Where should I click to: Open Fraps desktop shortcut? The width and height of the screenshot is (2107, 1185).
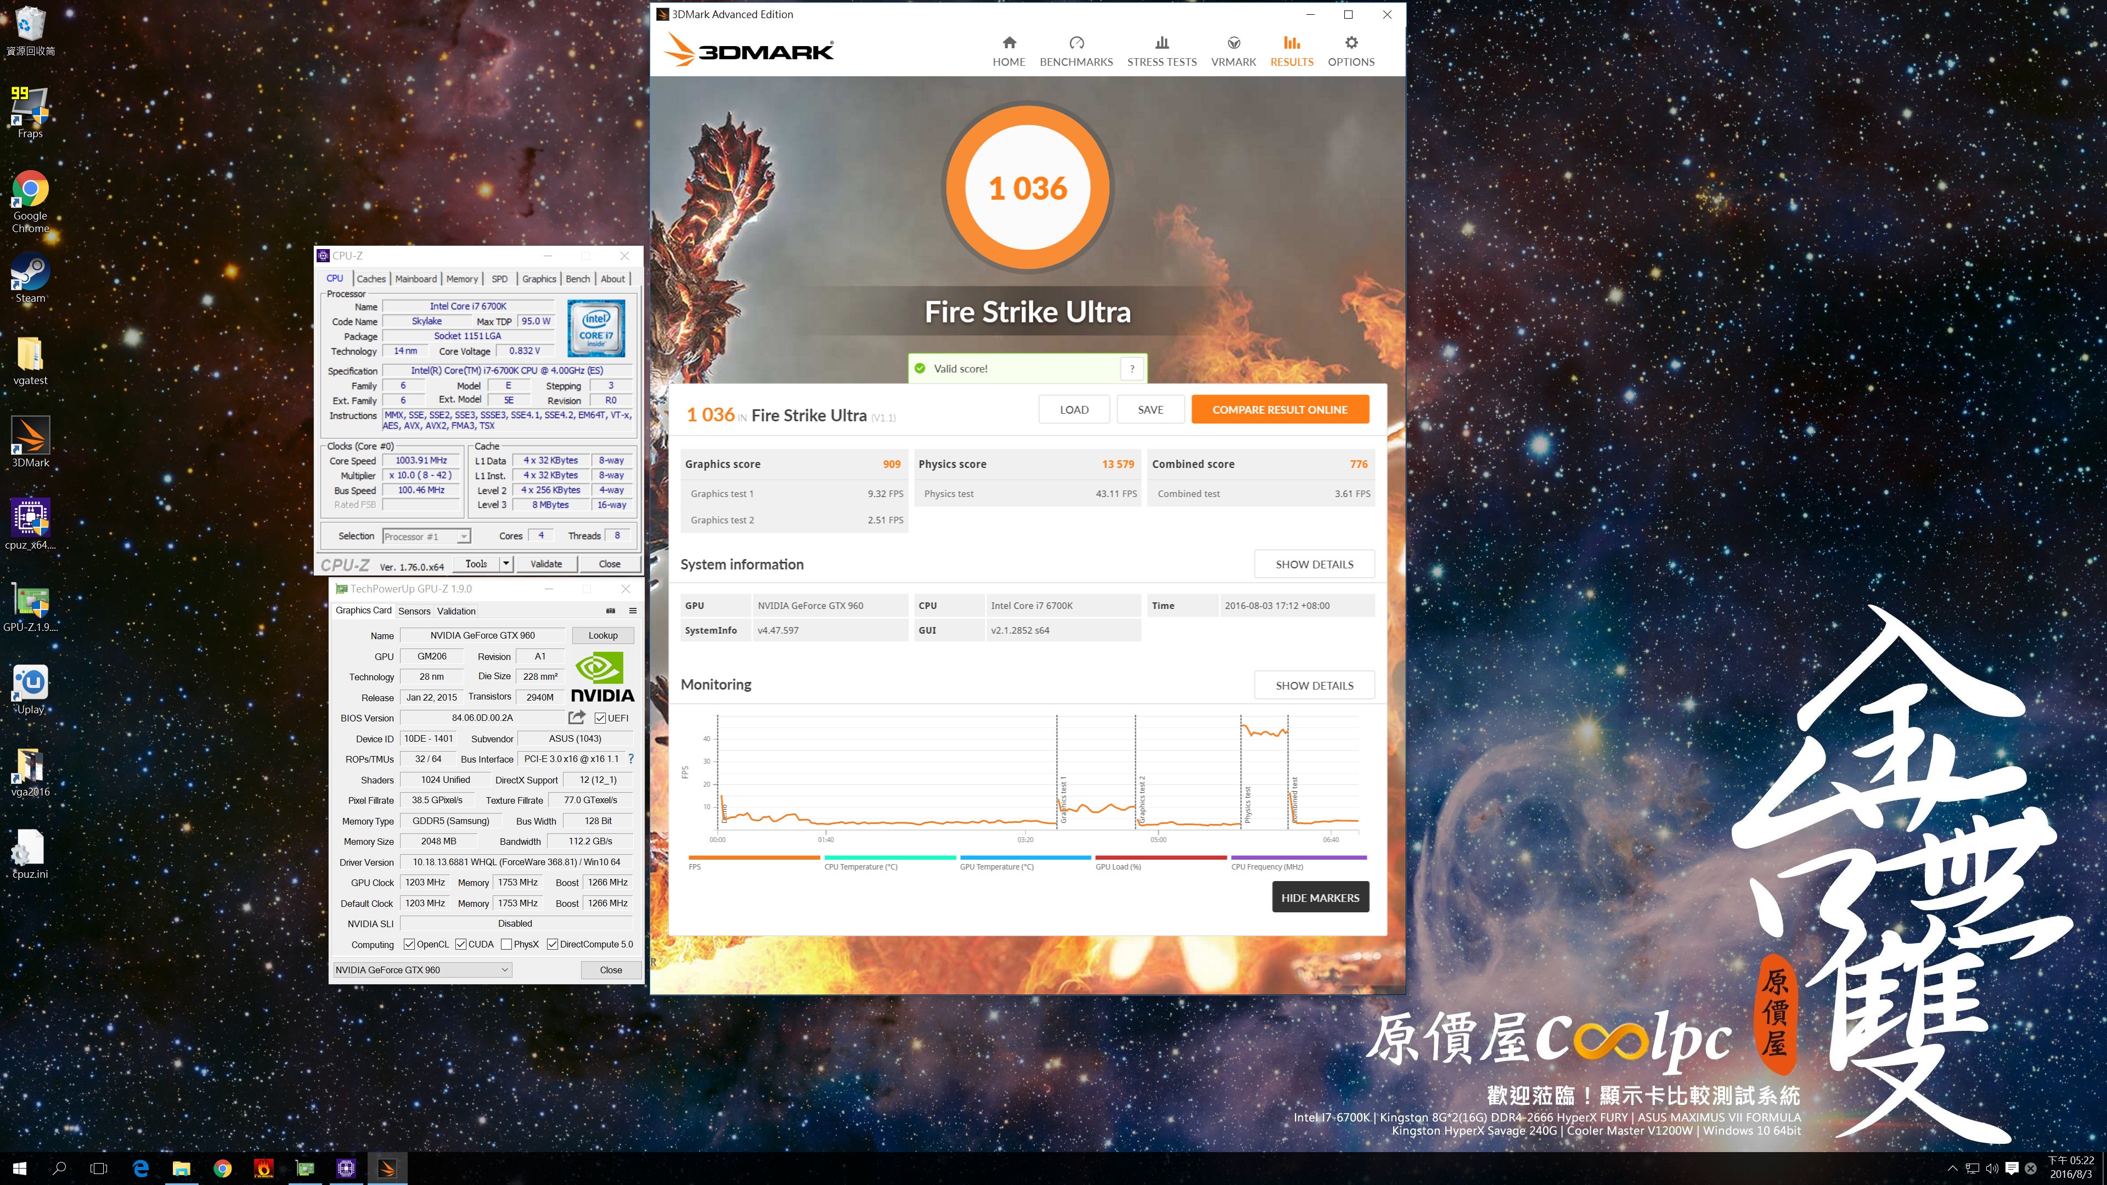[30, 112]
